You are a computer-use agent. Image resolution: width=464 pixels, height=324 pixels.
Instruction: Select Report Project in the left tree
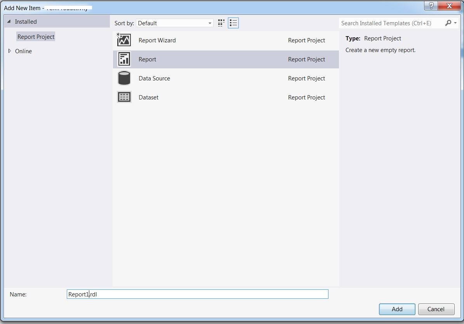(x=36, y=37)
